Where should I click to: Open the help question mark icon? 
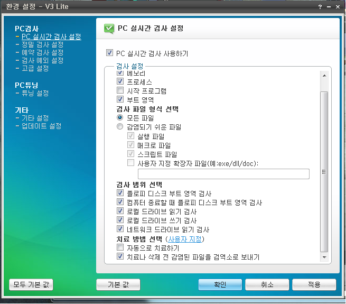coord(320,7)
